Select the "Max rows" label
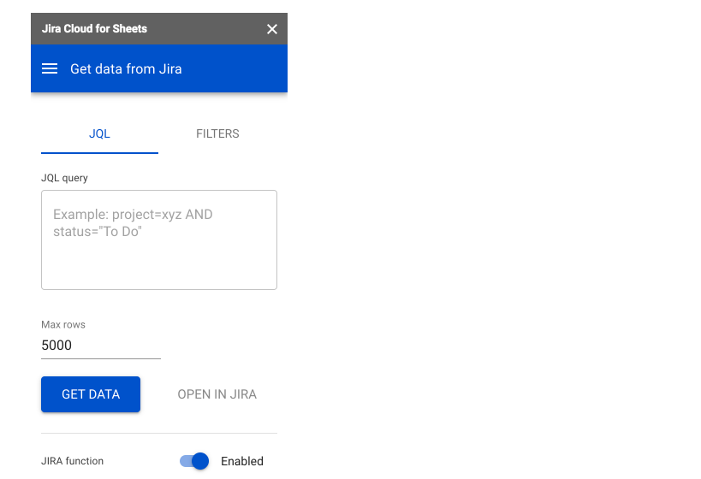701x479 pixels. (63, 324)
